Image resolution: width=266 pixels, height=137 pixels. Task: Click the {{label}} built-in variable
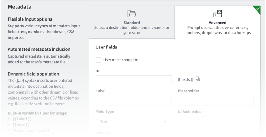coord(22,119)
